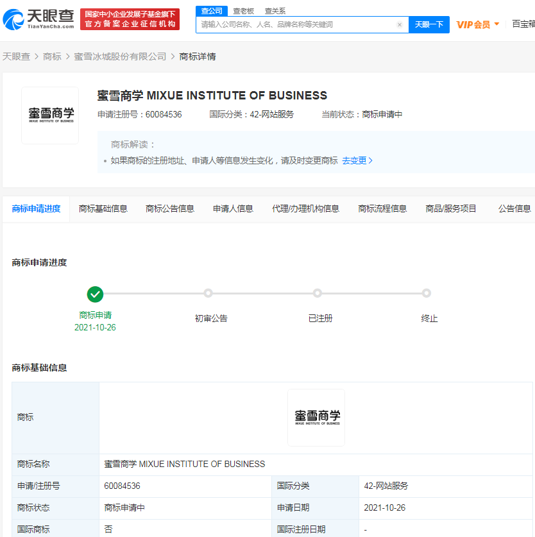This screenshot has width=535, height=537.
Task: Click the title 蜜雪商学 MIXUE INSTITUTE OF BUSINESS
Action: (212, 96)
